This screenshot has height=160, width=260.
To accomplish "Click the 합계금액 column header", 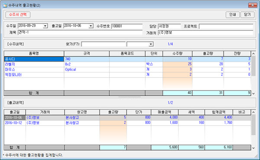I will pos(219,112).
